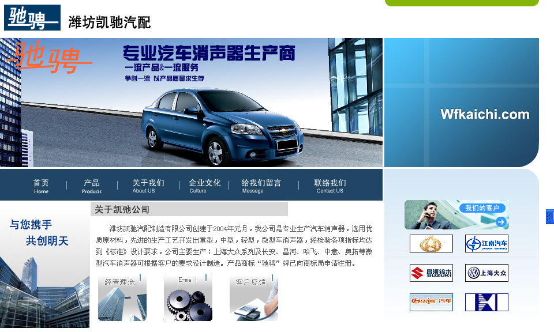Navigate to 联络我们 Contact US
Viewport: 554px width, 332px height.
tap(330, 186)
